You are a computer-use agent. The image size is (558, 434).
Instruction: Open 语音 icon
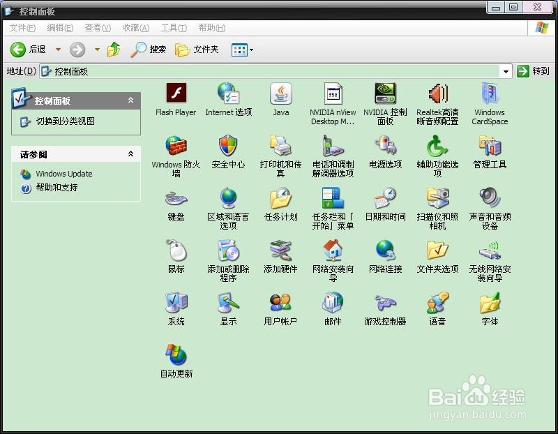click(x=438, y=303)
